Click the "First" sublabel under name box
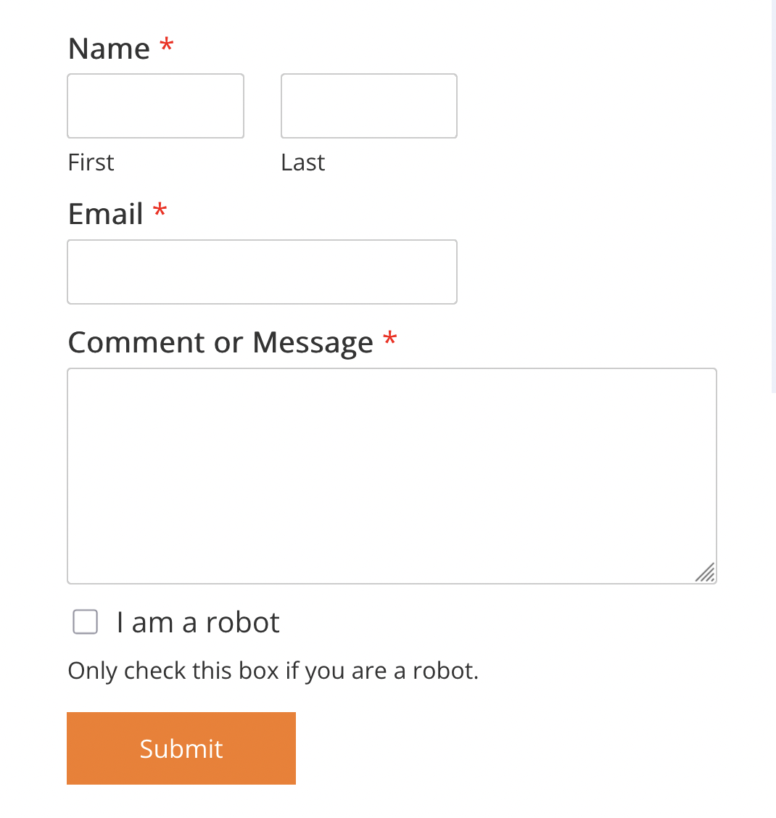Image resolution: width=776 pixels, height=818 pixels. 91,162
